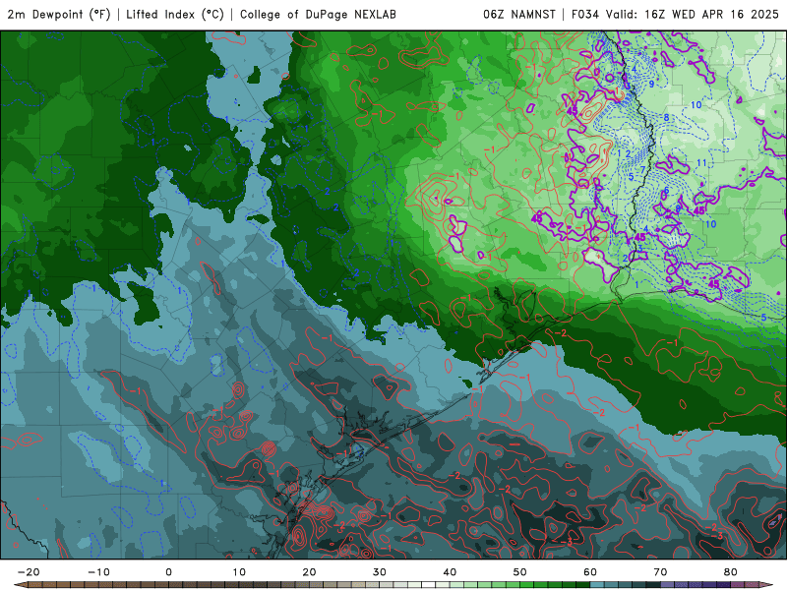Click the "50" color scale label
Screen dimensions: 787x590
pyautogui.click(x=520, y=572)
